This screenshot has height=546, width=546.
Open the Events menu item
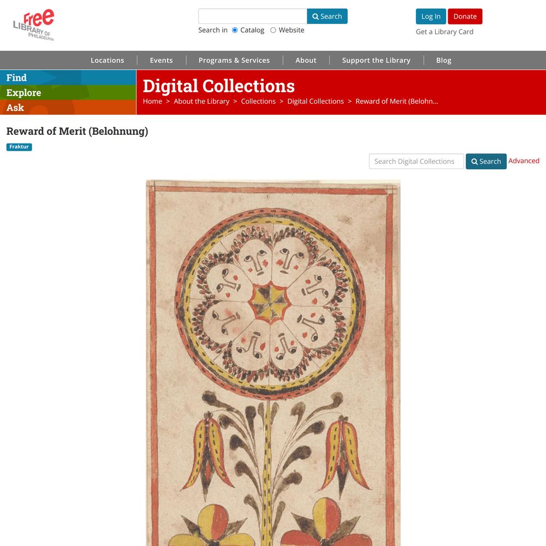tap(161, 60)
